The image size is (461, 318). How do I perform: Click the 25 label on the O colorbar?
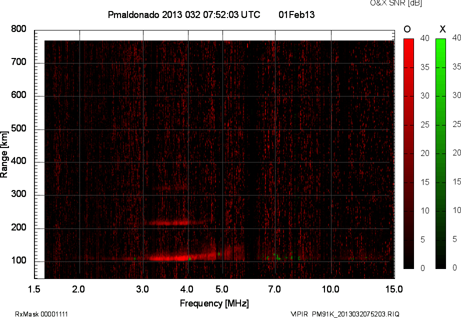pyautogui.click(x=425, y=125)
